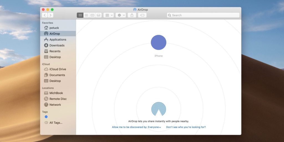The width and height of the screenshot is (284, 142).
Task: Switch to column view
Action: click(92, 15)
